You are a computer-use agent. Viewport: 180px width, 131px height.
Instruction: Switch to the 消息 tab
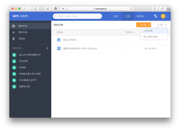pos(116,16)
